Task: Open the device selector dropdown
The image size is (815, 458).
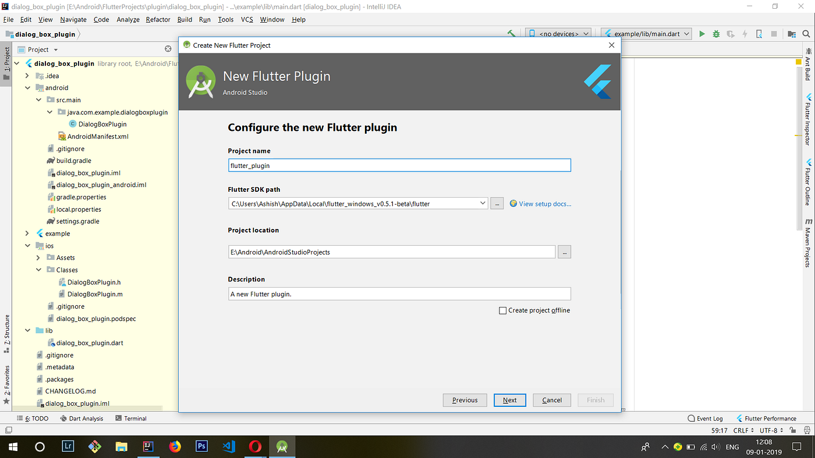Action: tap(558, 33)
